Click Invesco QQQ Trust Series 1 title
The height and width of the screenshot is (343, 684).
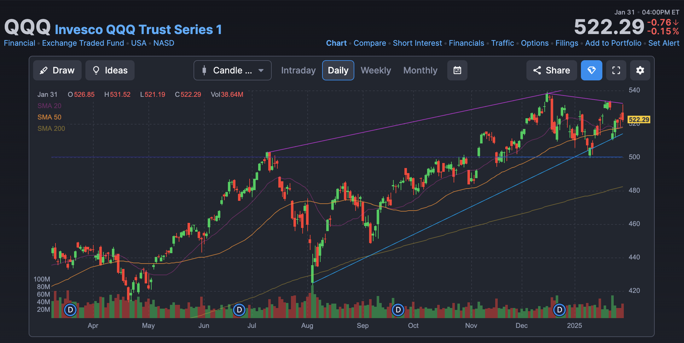(138, 30)
